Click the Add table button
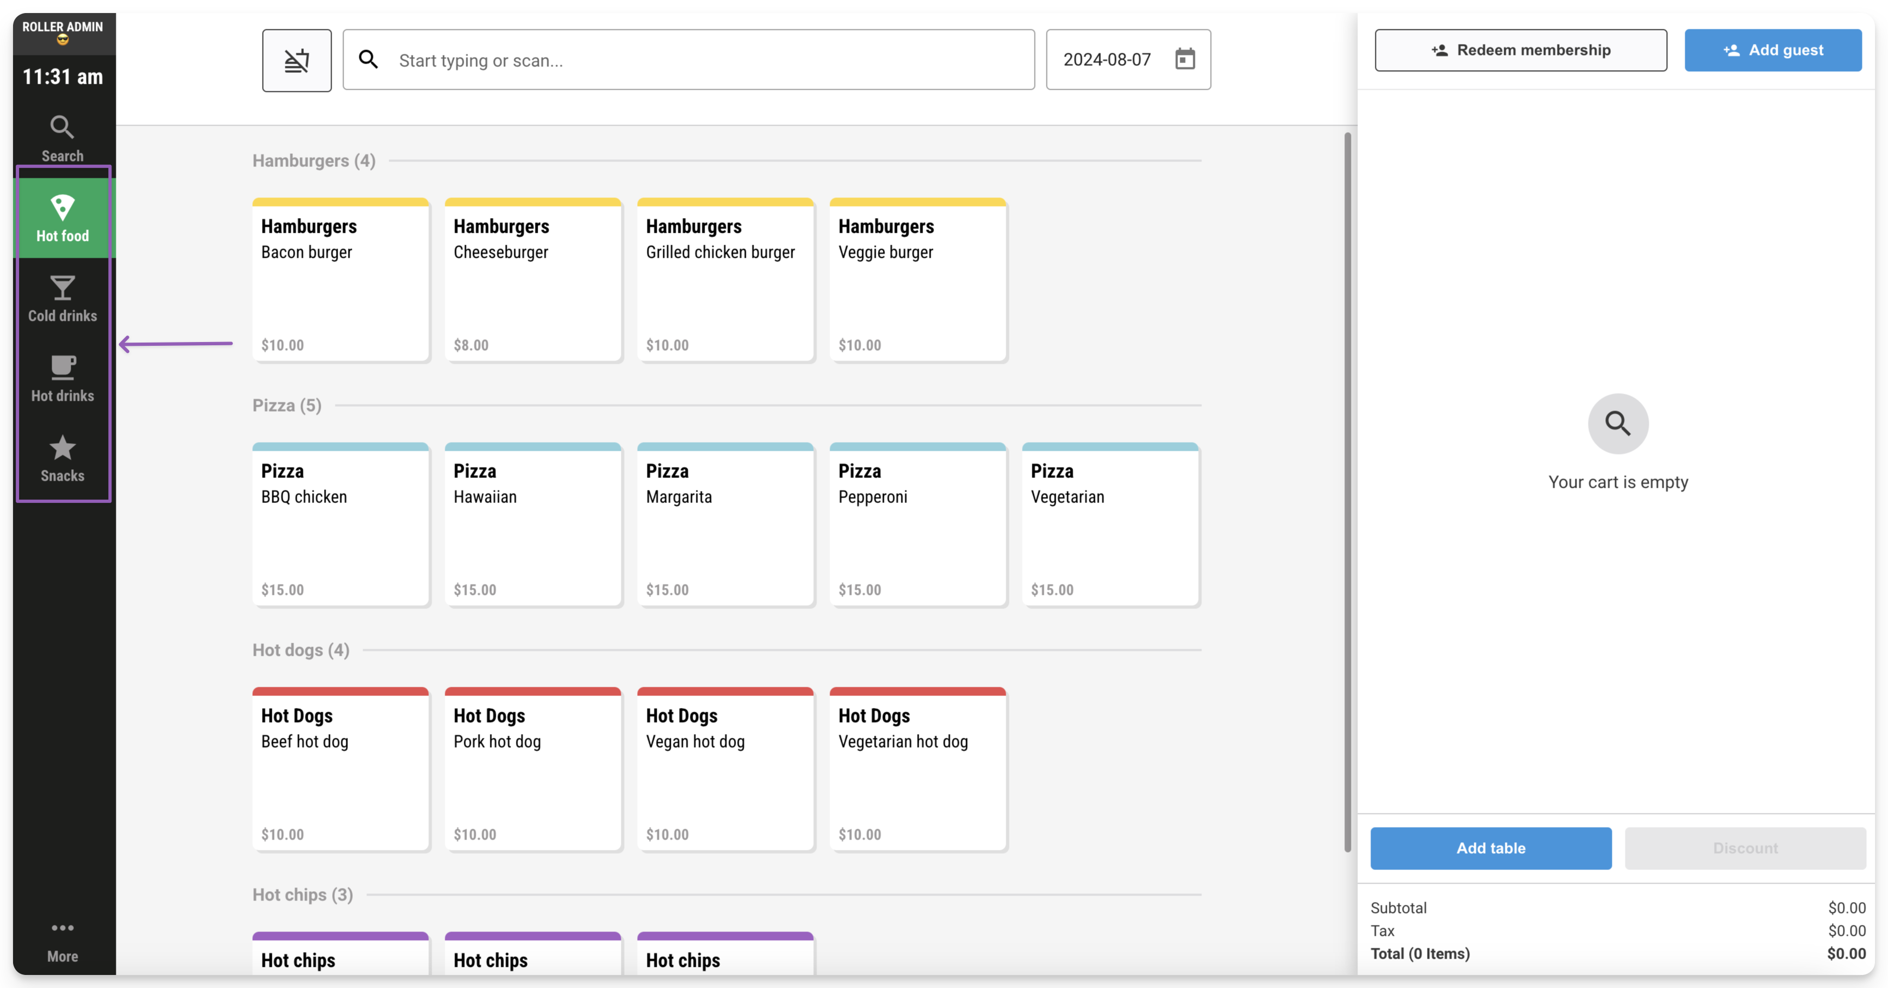 pyautogui.click(x=1491, y=848)
